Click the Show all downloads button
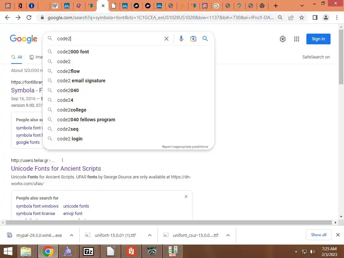Viewport: 344px width, 258px height. (318, 235)
